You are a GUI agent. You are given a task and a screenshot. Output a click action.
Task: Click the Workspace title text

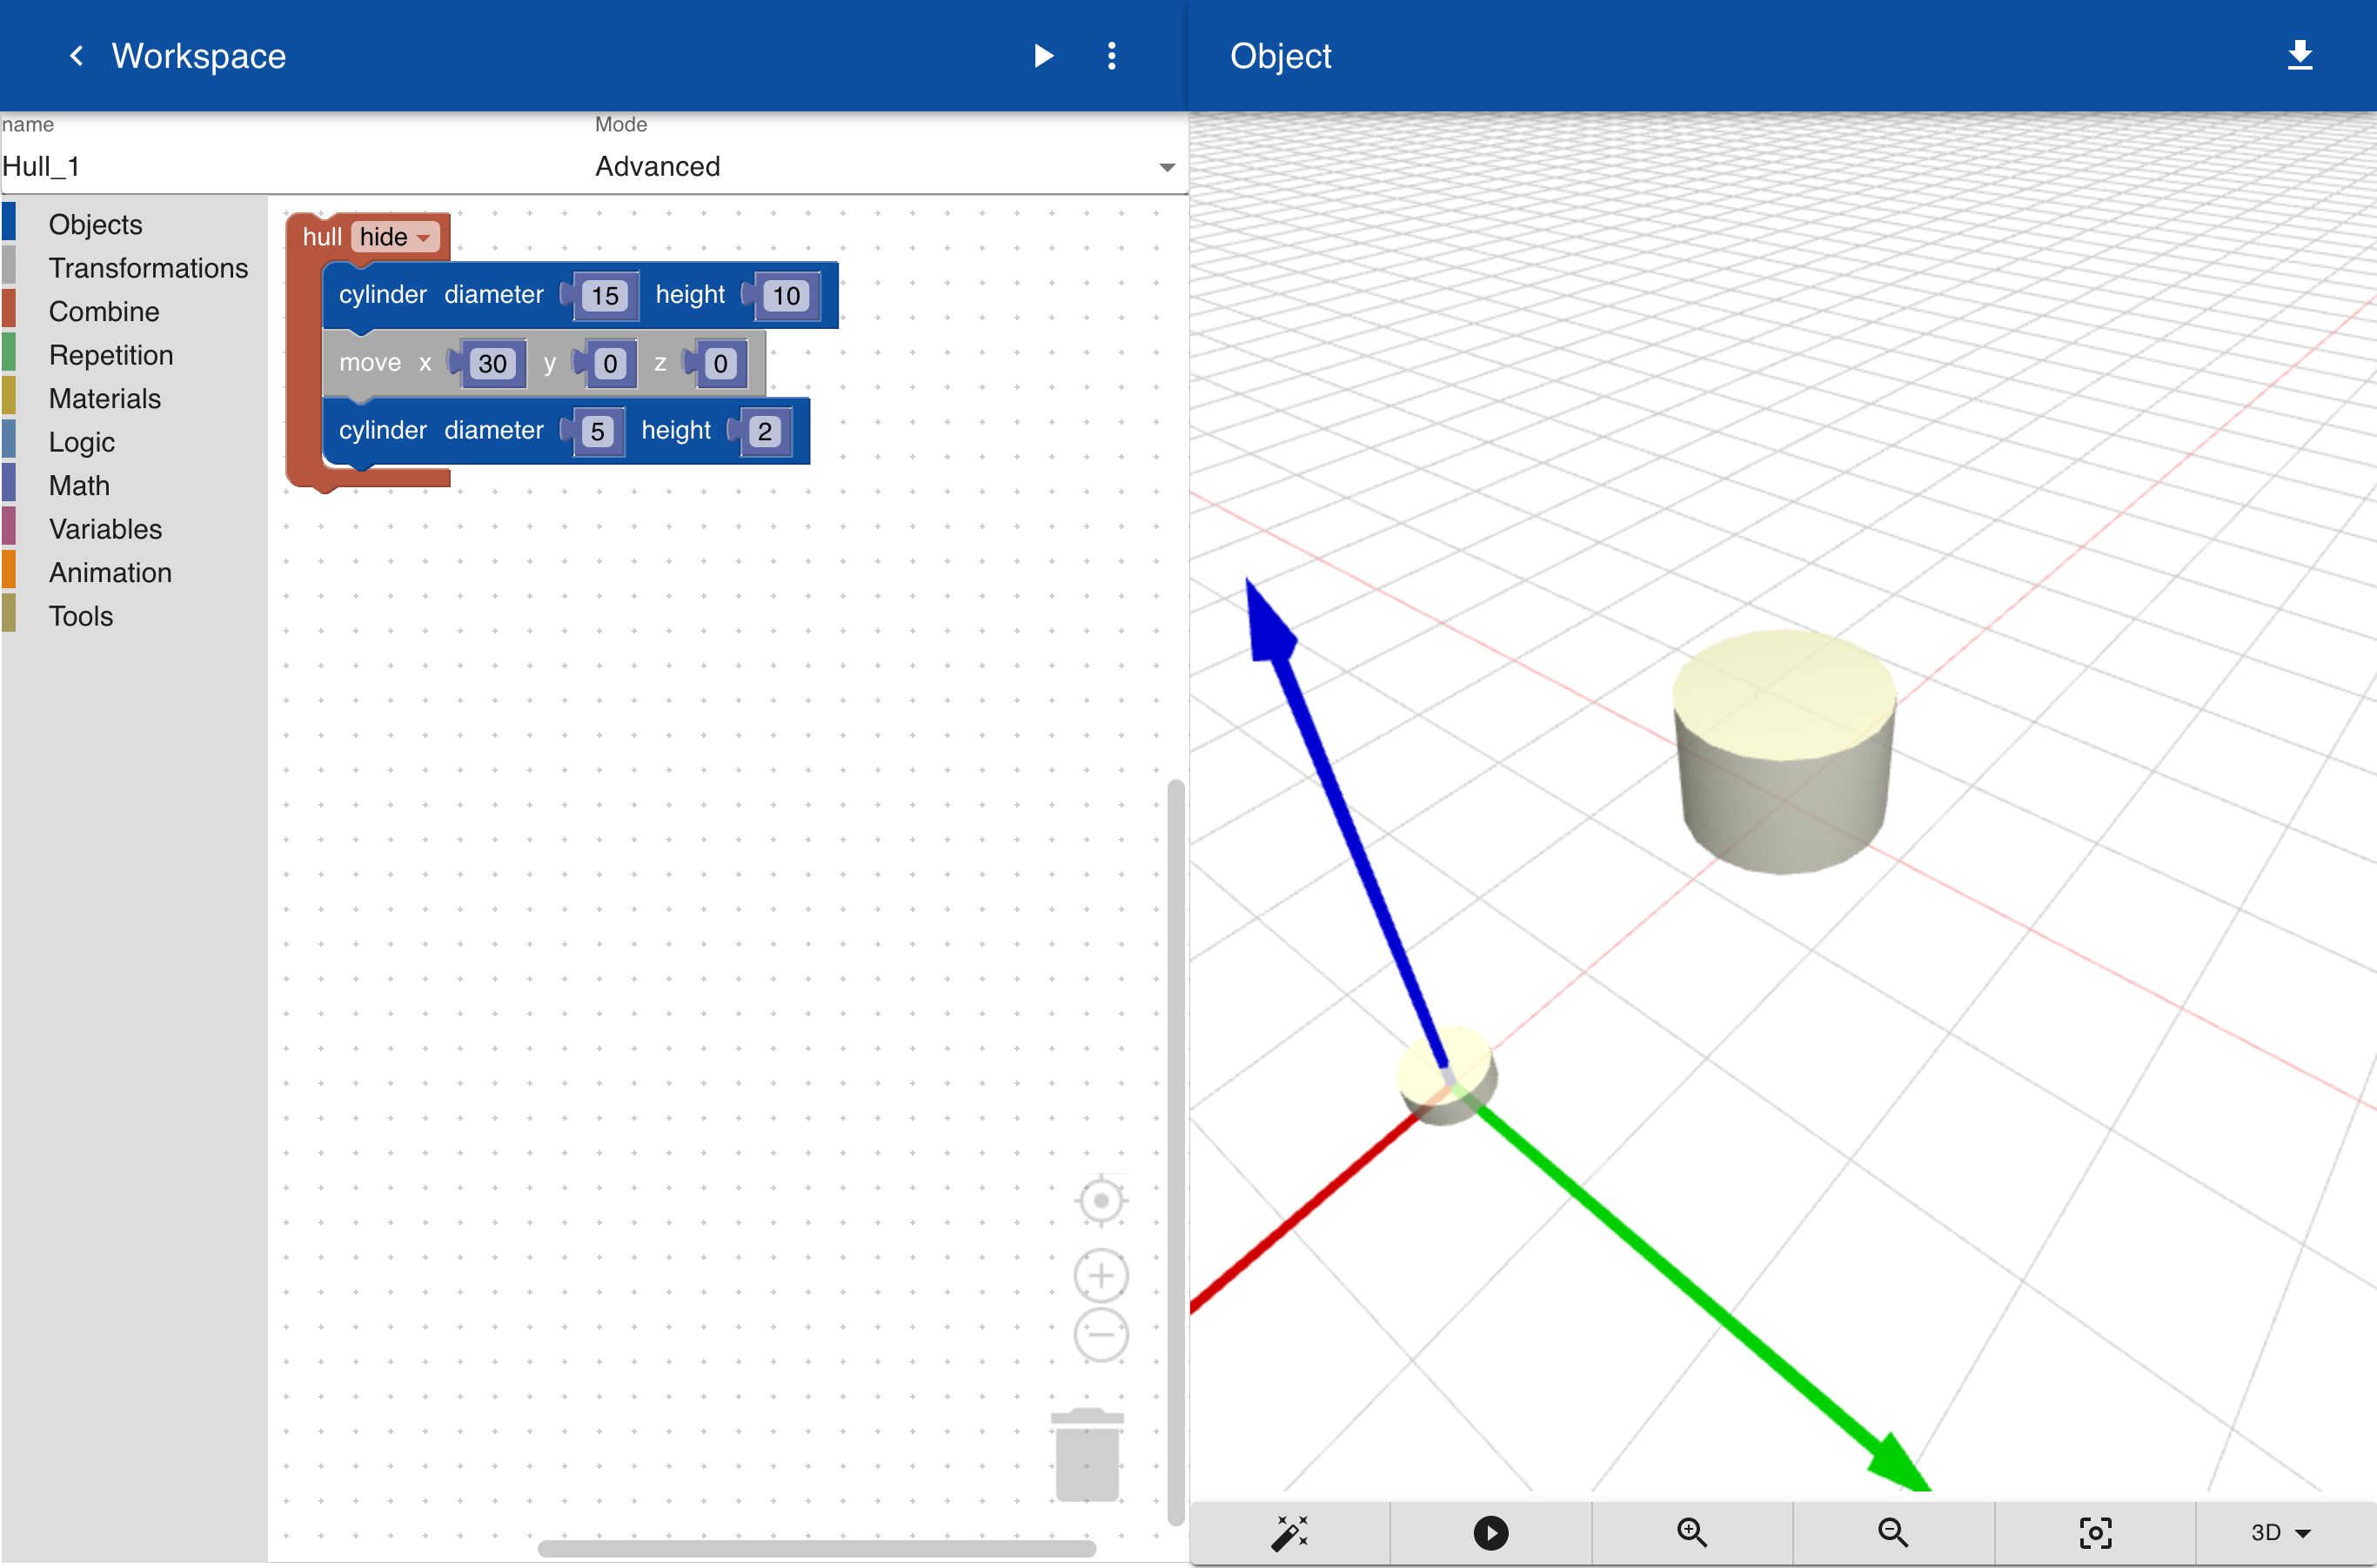tap(199, 56)
